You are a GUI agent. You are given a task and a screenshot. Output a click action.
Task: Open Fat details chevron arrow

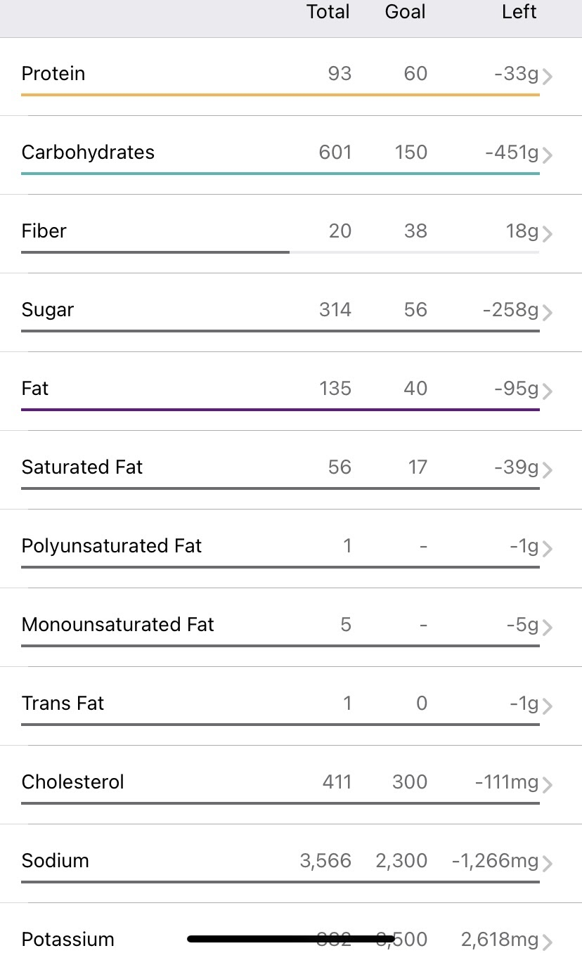548,391
